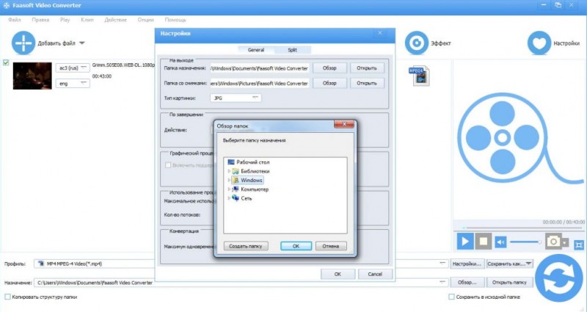
Task: Click the MPEG4 output format icon
Action: pos(419,76)
